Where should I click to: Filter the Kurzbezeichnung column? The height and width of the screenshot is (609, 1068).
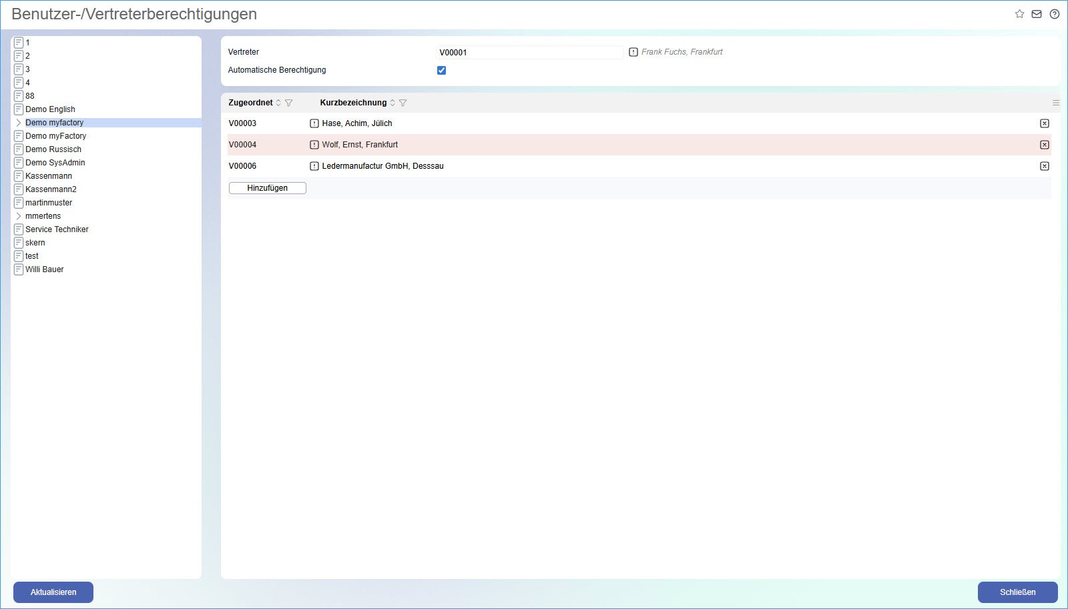(x=403, y=103)
